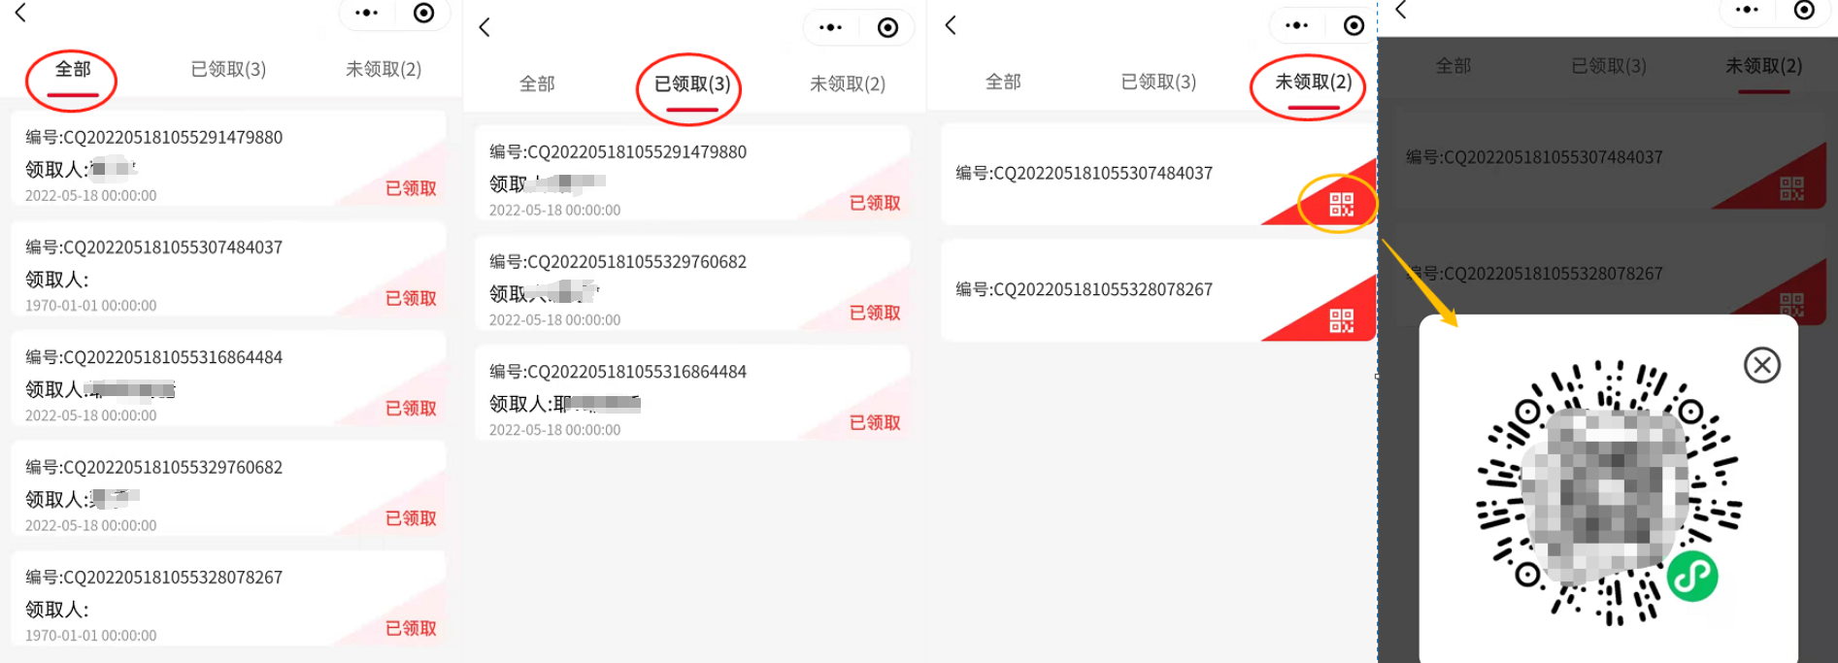
Task: Open first-screen record CQ20220518105531686​4484
Action: 229,380
